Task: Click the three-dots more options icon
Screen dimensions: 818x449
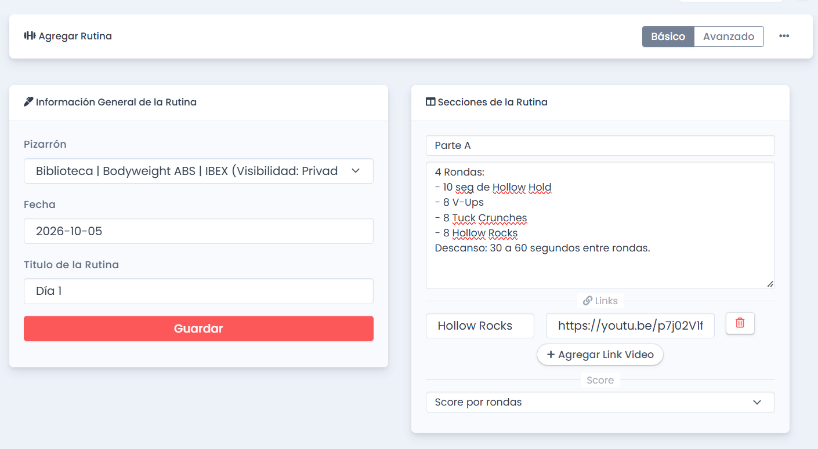Action: click(784, 36)
